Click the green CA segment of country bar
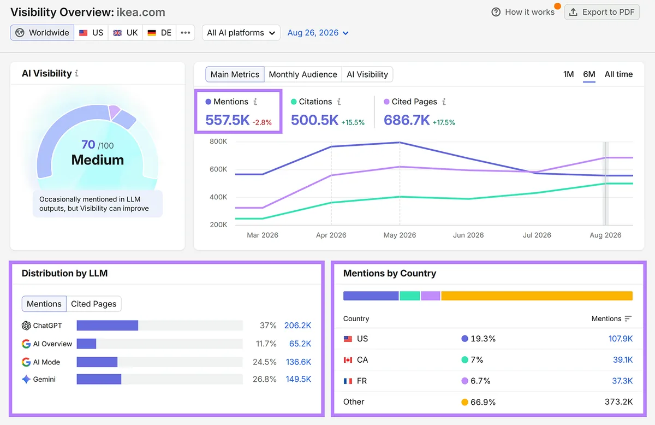The height and width of the screenshot is (425, 655). pyautogui.click(x=410, y=296)
